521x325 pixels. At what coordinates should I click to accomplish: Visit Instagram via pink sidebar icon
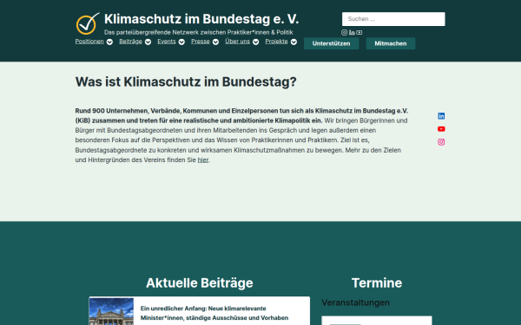tap(441, 142)
